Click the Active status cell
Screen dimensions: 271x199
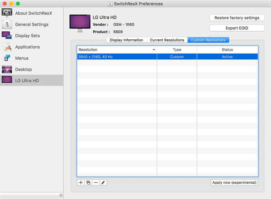[227, 57]
